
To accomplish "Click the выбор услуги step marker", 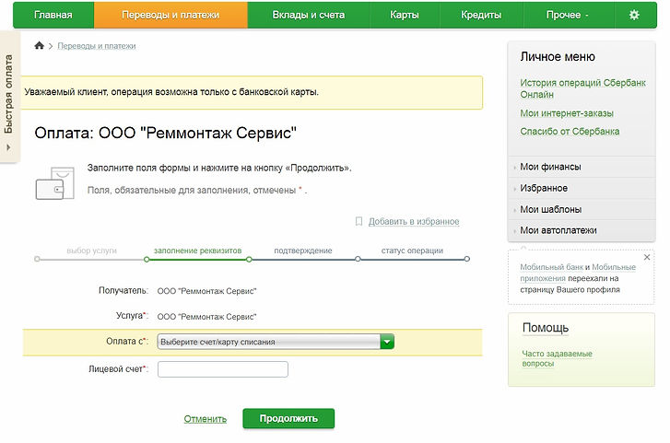I will tap(37, 259).
